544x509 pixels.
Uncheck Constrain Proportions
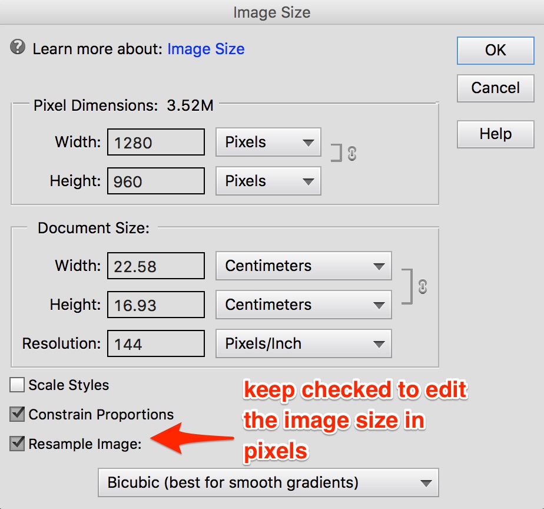coord(18,415)
